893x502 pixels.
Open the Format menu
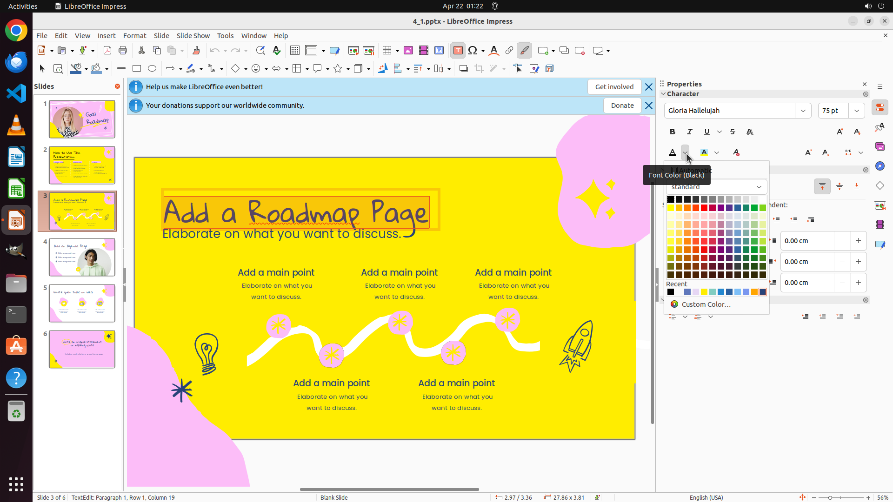coord(134,36)
